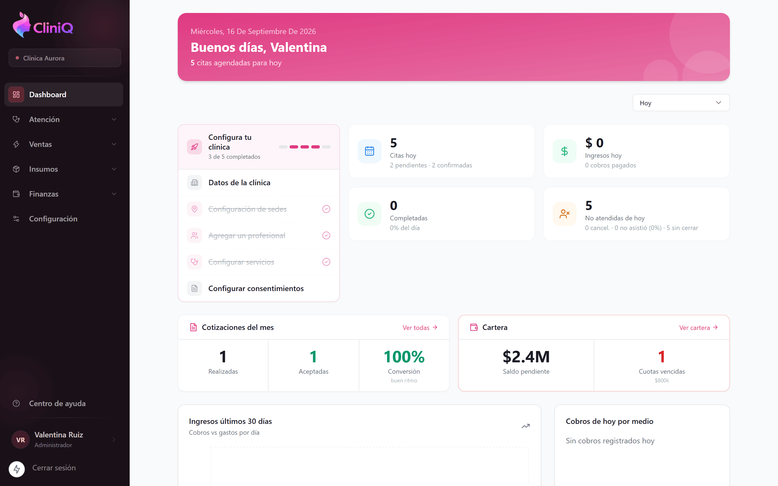Click the checkmark on Agregar un profesional
Image resolution: width=778 pixels, height=486 pixels.
pyautogui.click(x=326, y=236)
